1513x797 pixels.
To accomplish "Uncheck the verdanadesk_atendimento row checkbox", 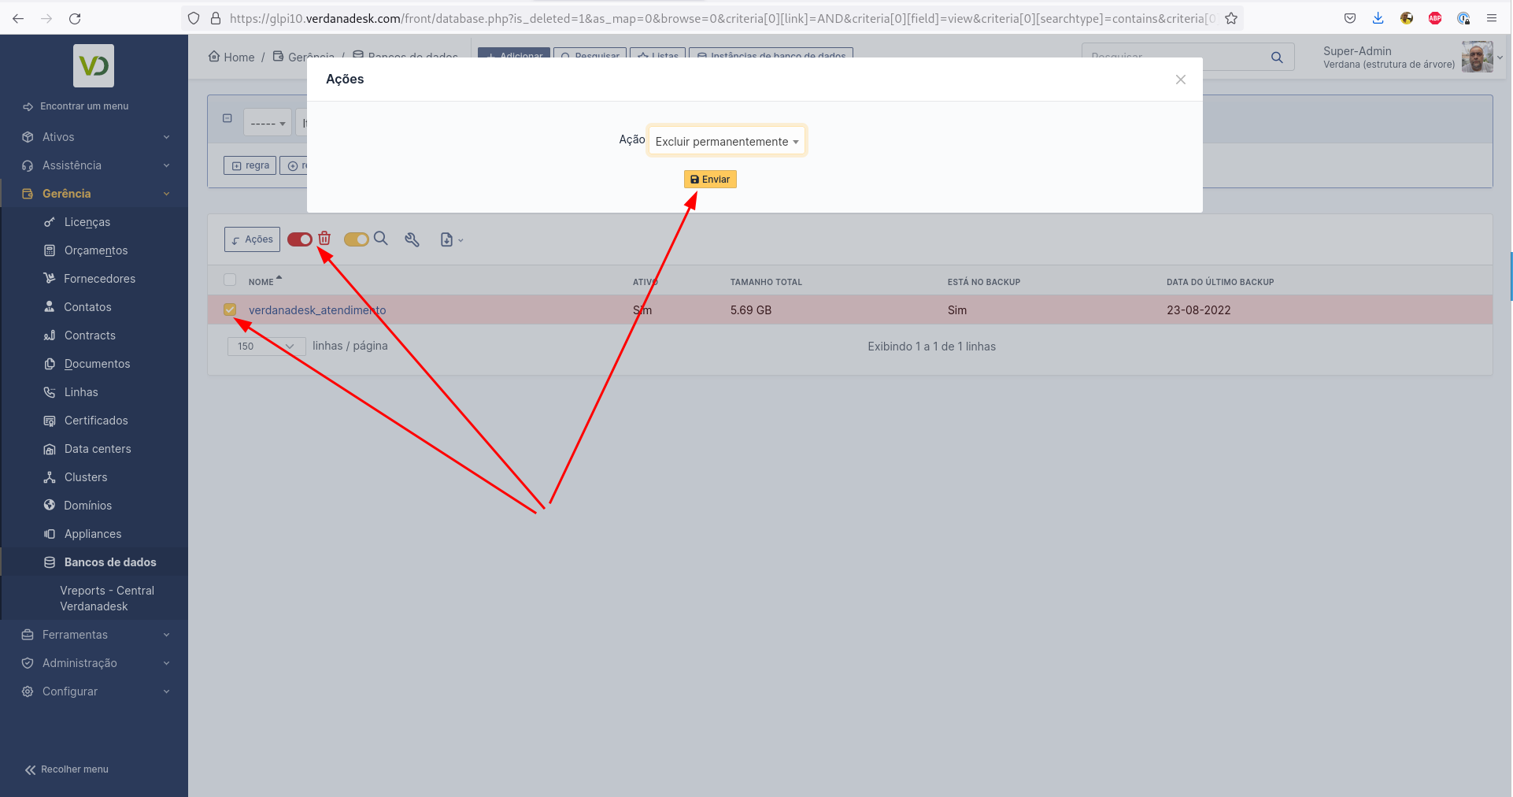I will coord(230,310).
